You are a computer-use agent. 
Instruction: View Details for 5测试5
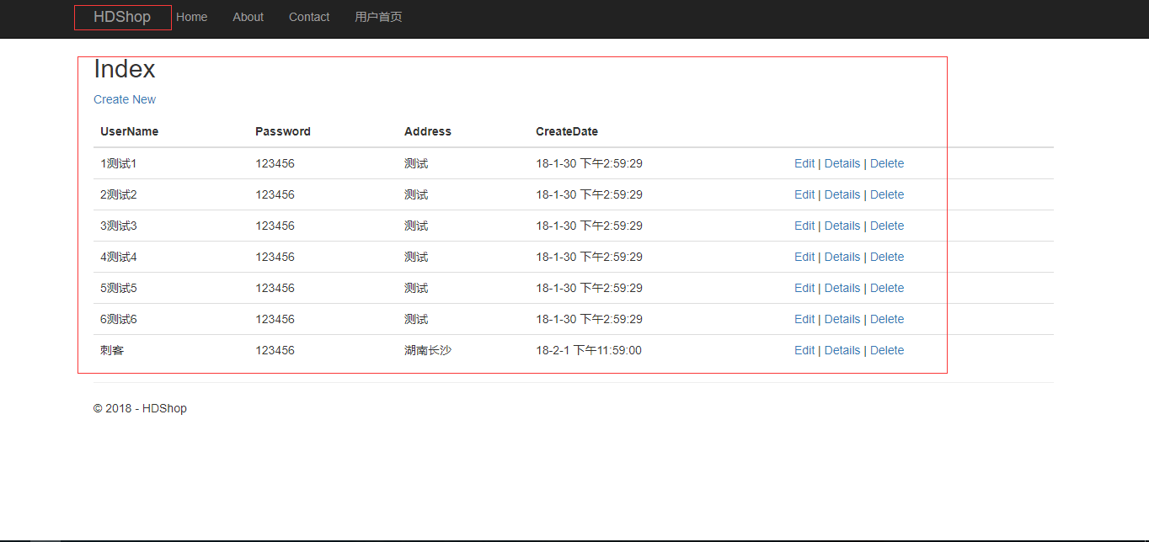842,288
